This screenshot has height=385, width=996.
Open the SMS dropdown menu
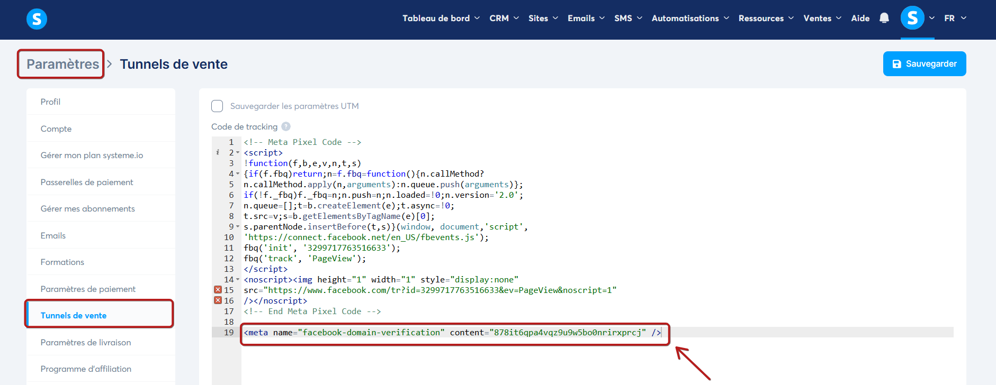[x=629, y=18]
